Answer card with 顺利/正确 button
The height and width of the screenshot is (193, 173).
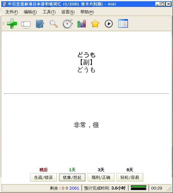[x=101, y=177]
